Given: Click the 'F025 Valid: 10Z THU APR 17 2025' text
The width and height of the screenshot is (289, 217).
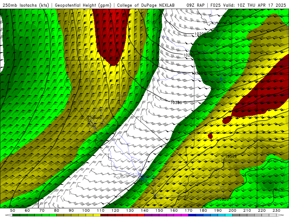Looking at the screenshot, I should [x=248, y=5].
